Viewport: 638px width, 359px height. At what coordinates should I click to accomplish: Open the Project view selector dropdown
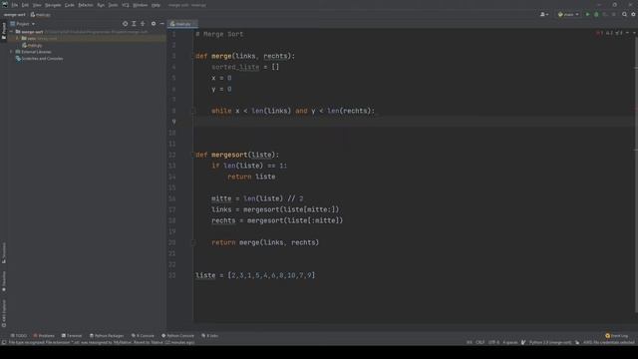click(23, 24)
